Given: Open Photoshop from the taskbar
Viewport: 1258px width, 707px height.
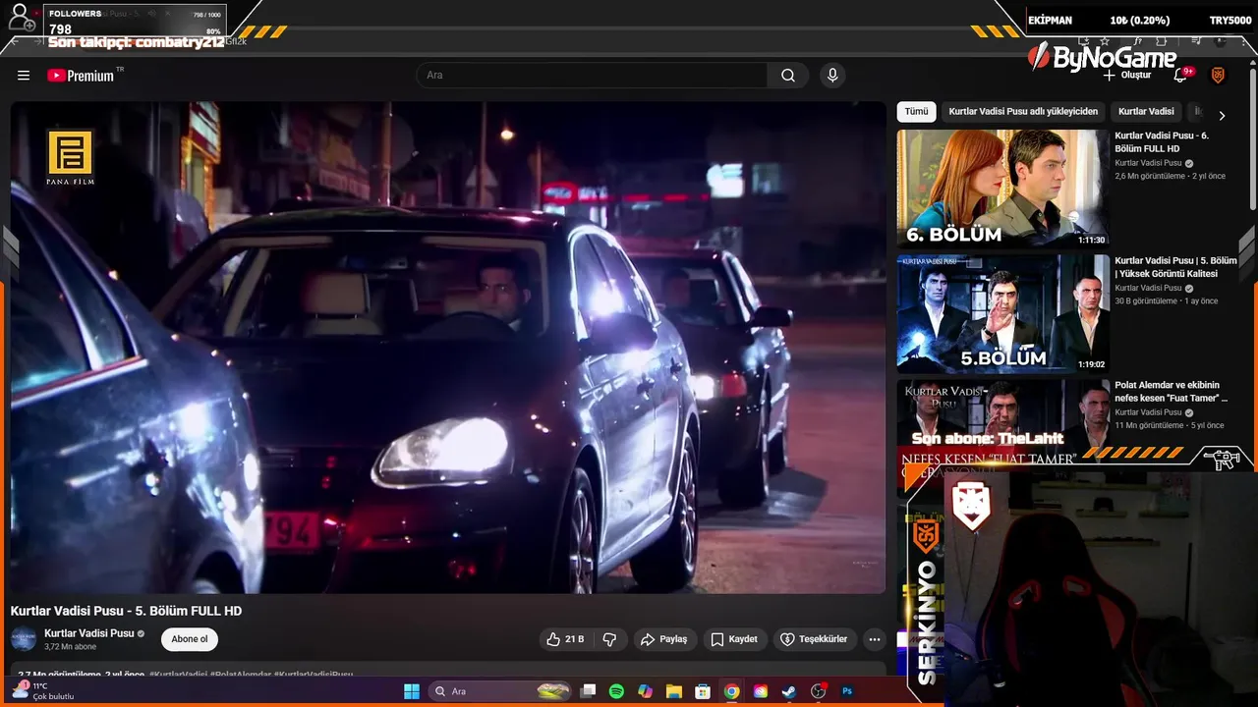Looking at the screenshot, I should tap(847, 691).
